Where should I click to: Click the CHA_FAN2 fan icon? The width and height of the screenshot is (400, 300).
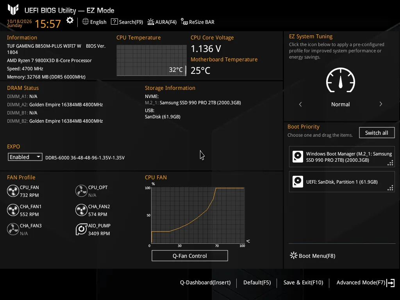81,210
